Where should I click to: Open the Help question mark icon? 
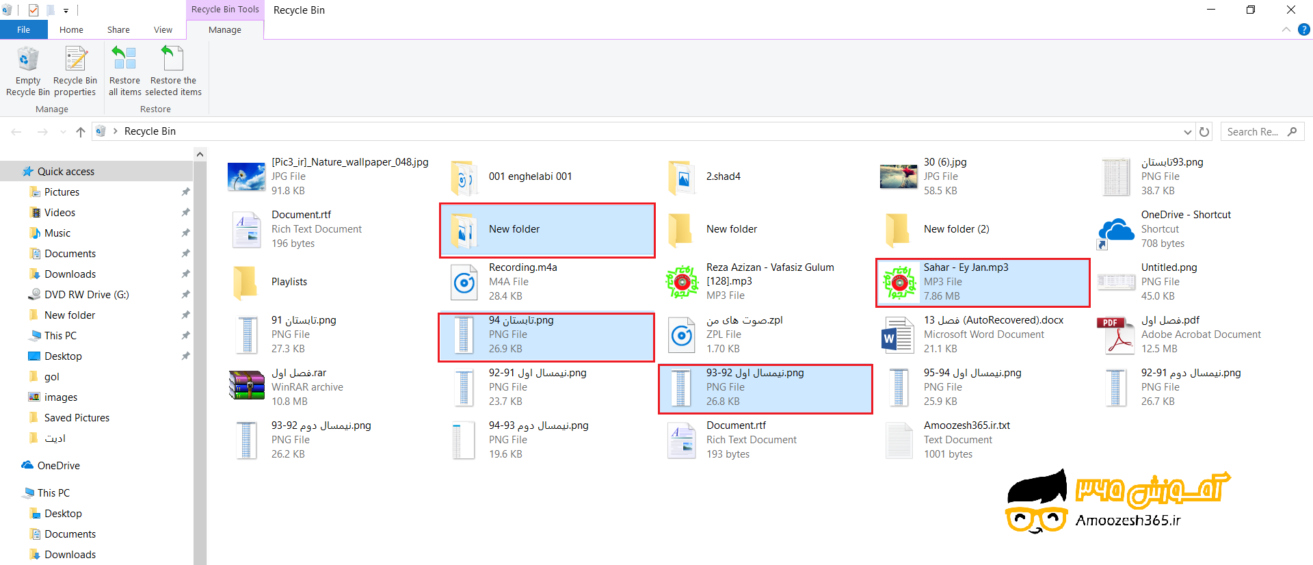click(x=1304, y=29)
